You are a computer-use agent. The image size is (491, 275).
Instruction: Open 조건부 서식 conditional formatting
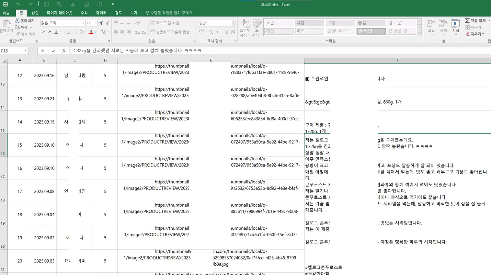pyautogui.click(x=244, y=27)
